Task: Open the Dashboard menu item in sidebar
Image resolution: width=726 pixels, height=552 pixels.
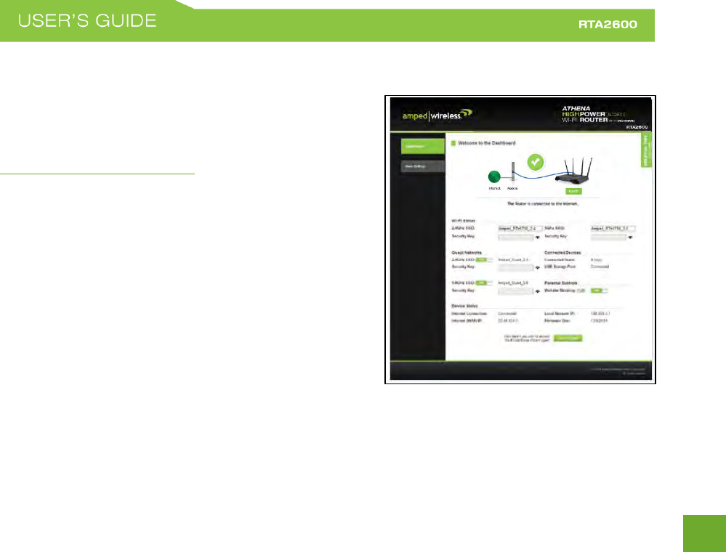Action: tap(422, 146)
